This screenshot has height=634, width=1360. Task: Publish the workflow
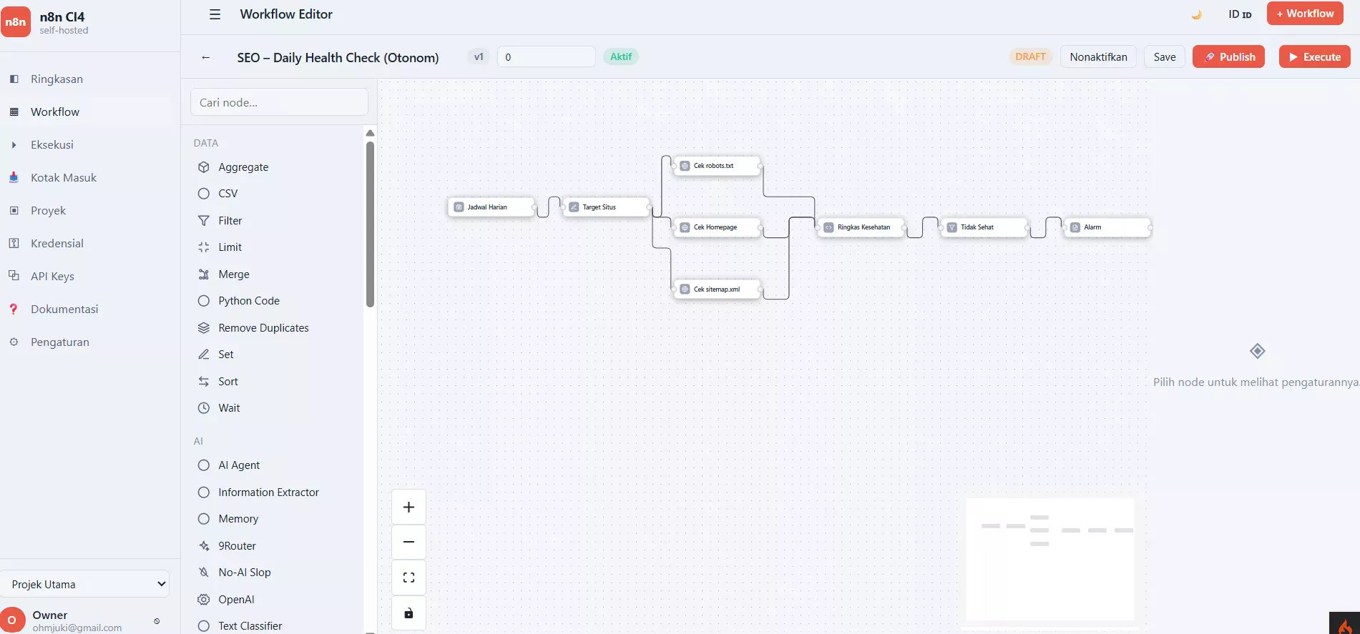[x=1228, y=56]
